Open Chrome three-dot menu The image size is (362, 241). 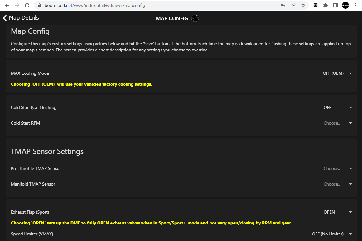click(355, 5)
